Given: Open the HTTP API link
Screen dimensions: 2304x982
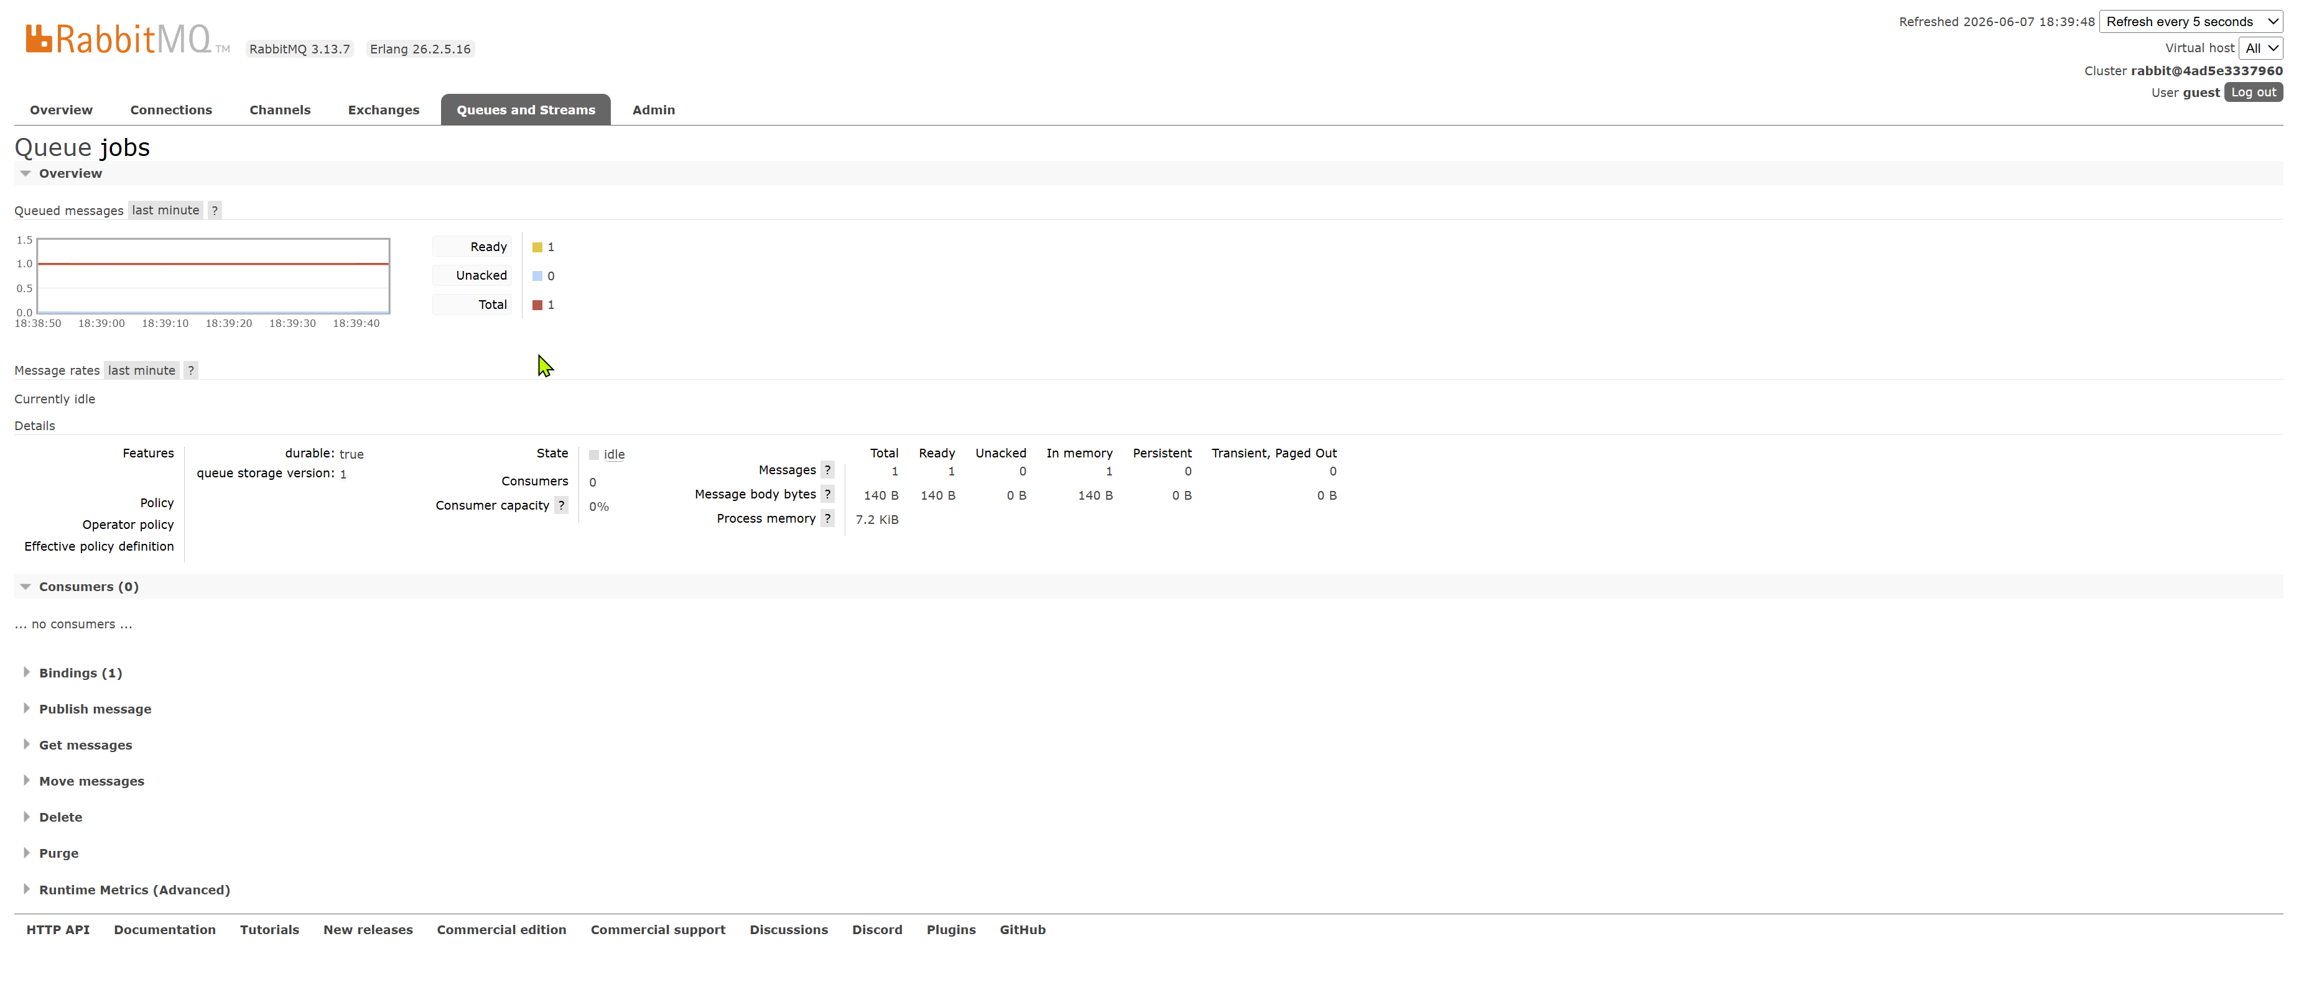Looking at the screenshot, I should 58,929.
